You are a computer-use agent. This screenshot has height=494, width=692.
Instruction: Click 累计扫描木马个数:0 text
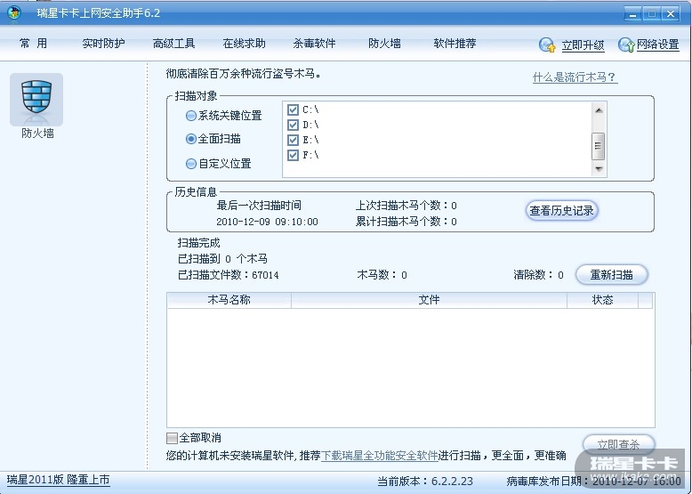point(406,222)
